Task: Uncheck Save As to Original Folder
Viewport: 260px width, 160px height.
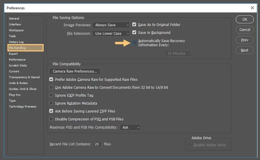Action: click(x=134, y=24)
